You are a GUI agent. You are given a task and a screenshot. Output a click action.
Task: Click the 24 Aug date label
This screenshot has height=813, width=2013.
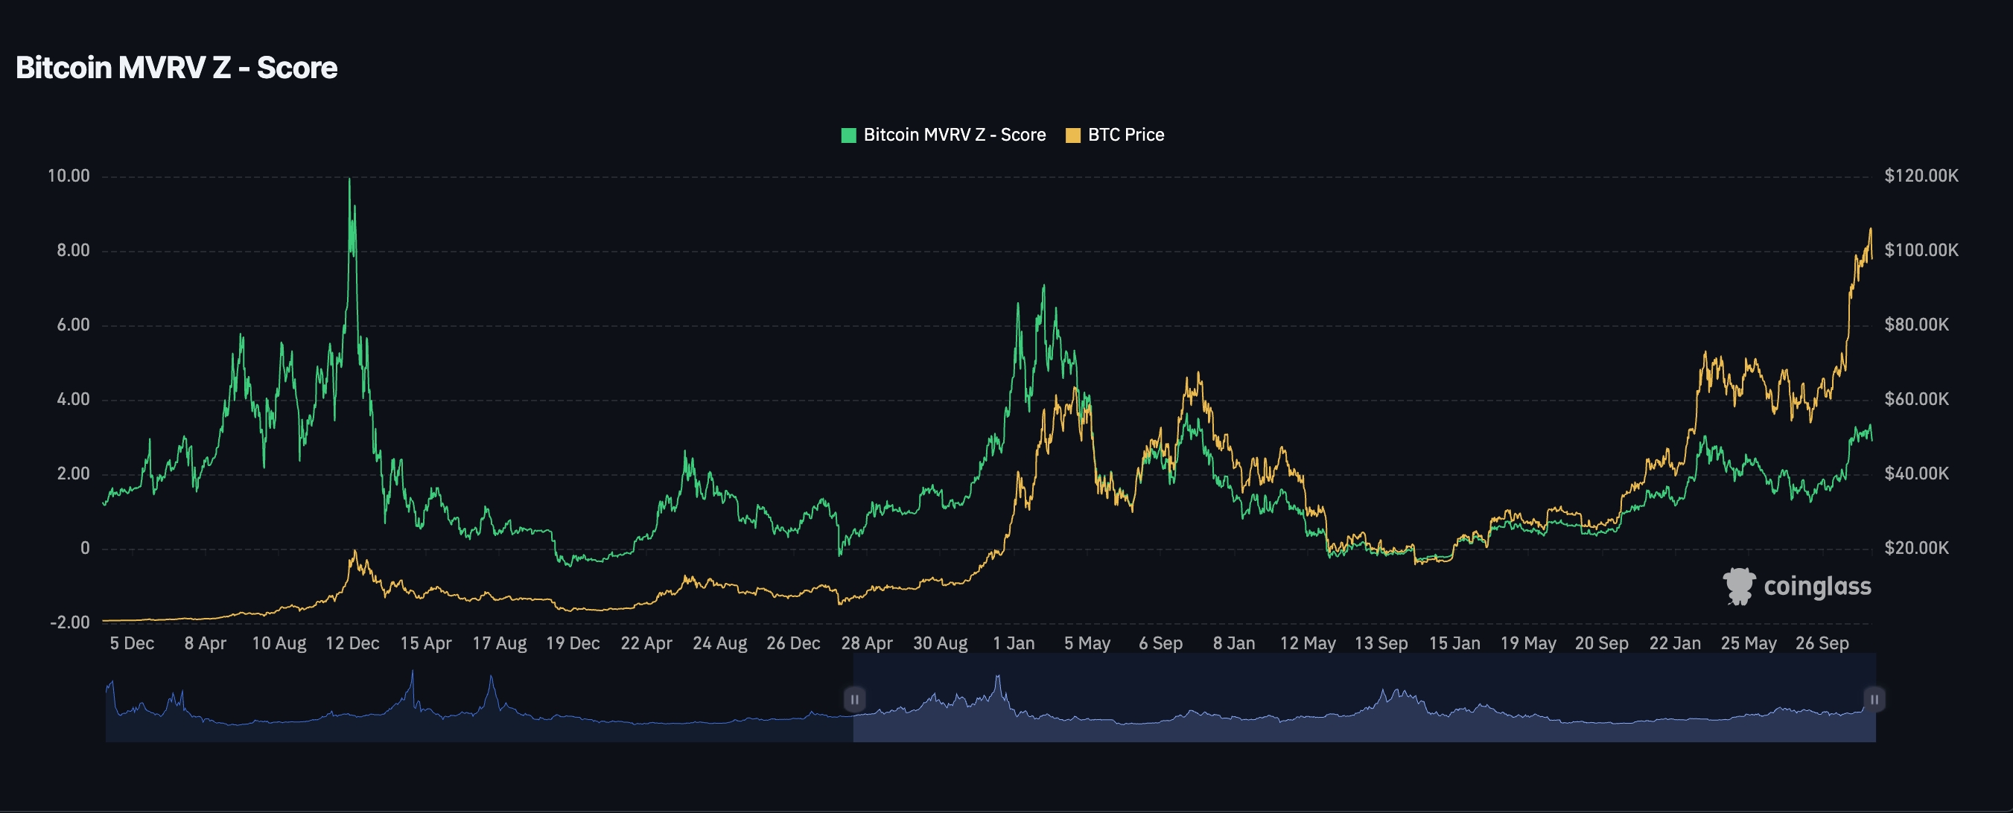(719, 643)
